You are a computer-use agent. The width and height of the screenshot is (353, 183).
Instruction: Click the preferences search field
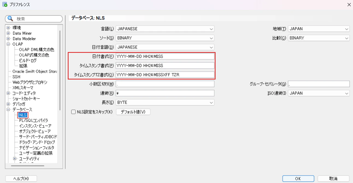(34, 19)
